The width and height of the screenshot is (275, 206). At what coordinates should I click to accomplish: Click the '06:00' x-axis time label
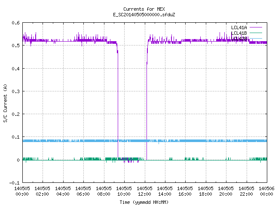pos(83,194)
